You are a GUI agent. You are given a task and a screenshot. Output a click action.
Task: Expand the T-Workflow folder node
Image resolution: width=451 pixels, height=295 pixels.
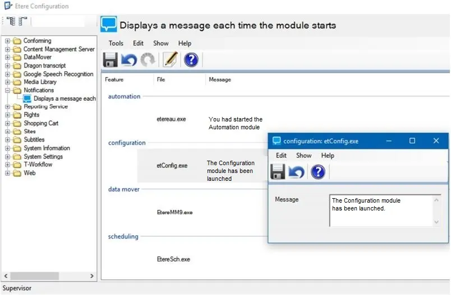pyautogui.click(x=8, y=165)
